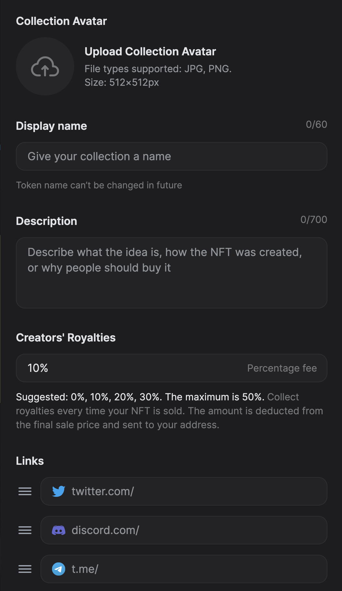This screenshot has height=591, width=342.
Task: Click the Creators' Royalties heading
Action: click(66, 338)
